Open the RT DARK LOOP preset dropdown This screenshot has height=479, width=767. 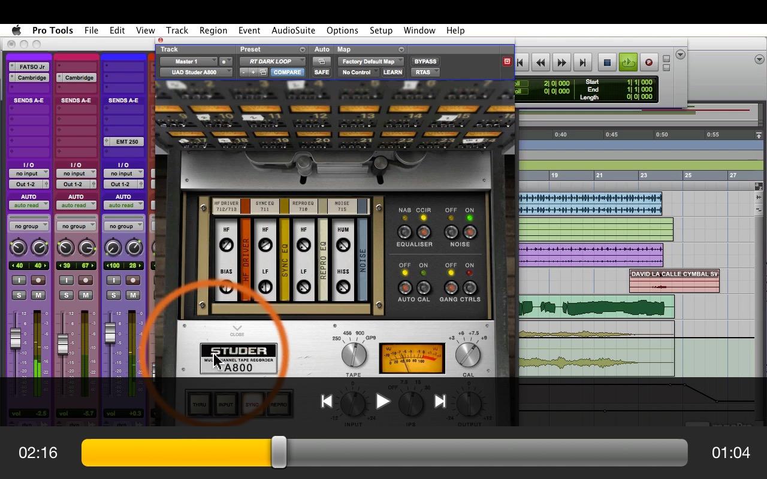tap(273, 62)
